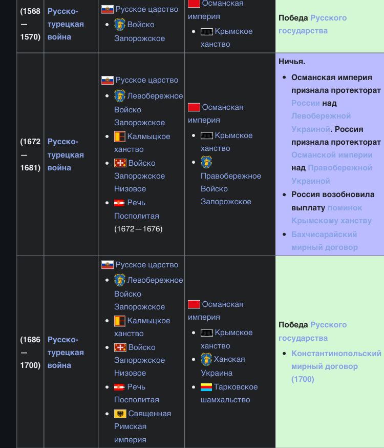
Task: Open Тарковское шамхальство link
Action: tap(229, 394)
